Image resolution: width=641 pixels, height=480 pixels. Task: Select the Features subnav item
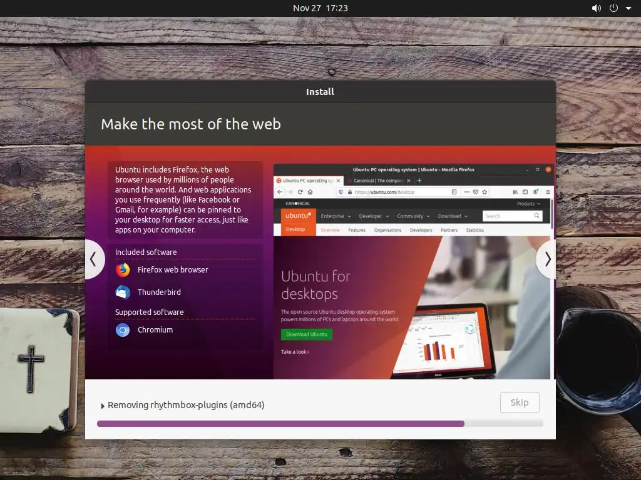[357, 230]
